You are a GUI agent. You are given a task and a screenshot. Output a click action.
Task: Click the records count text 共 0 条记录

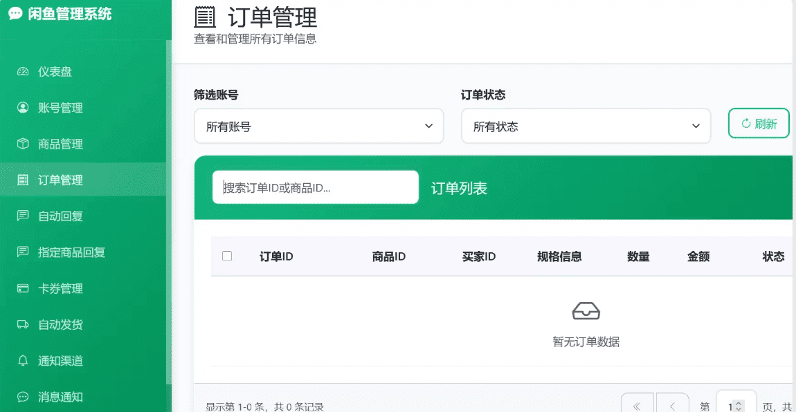(298, 406)
